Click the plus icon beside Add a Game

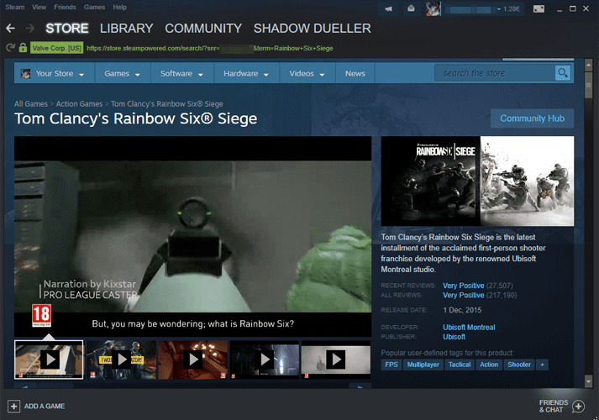[13, 407]
